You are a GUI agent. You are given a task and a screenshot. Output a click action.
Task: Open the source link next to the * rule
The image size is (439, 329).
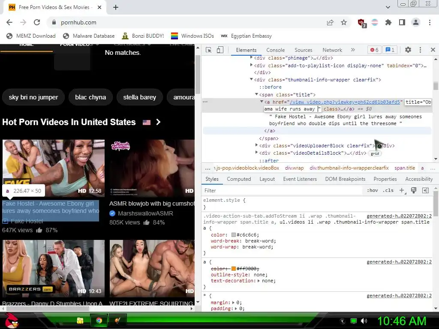tap(399, 296)
